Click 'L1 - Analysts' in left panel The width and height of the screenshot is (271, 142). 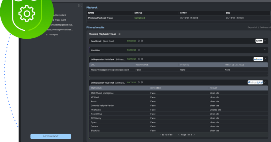click(52, 35)
